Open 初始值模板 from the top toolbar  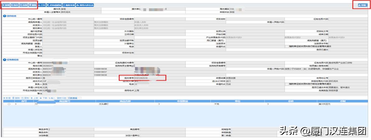(54, 5)
